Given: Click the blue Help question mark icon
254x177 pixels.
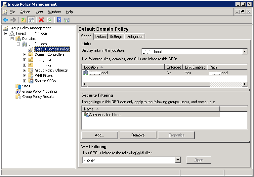Looking at the screenshot, I should point(59,20).
